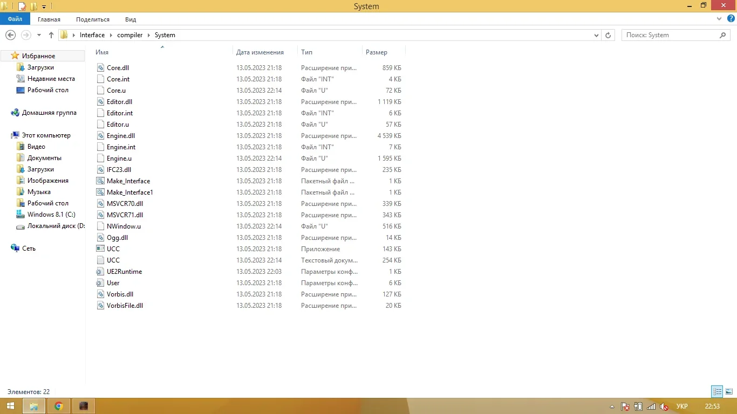
Task: Sort files by Дата изменения column
Action: pos(260,52)
